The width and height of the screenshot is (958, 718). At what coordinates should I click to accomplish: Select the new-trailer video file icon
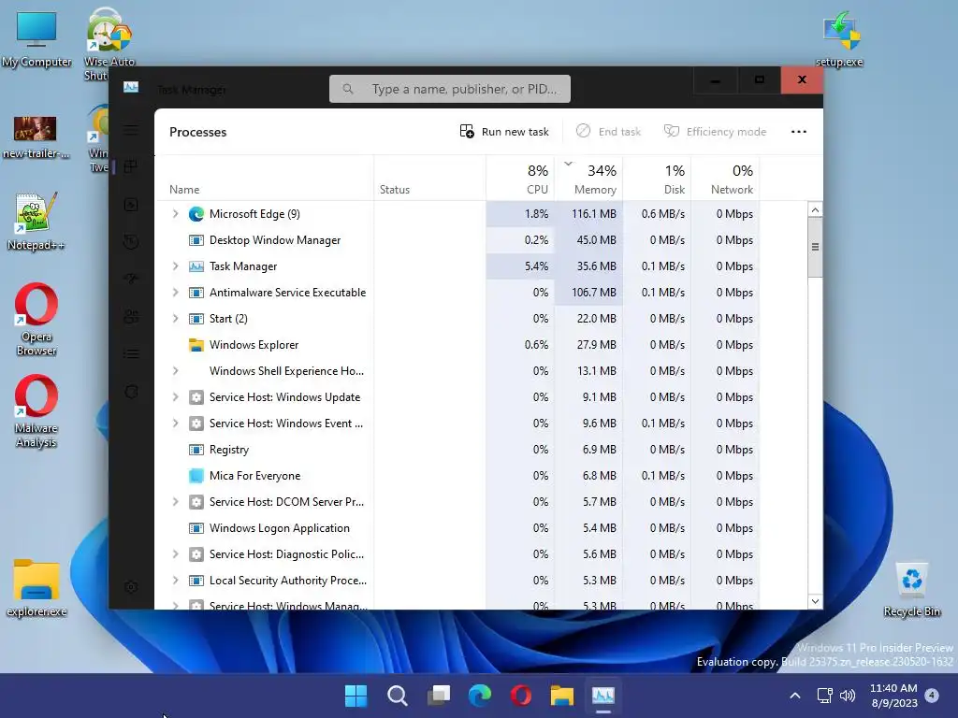(x=36, y=136)
